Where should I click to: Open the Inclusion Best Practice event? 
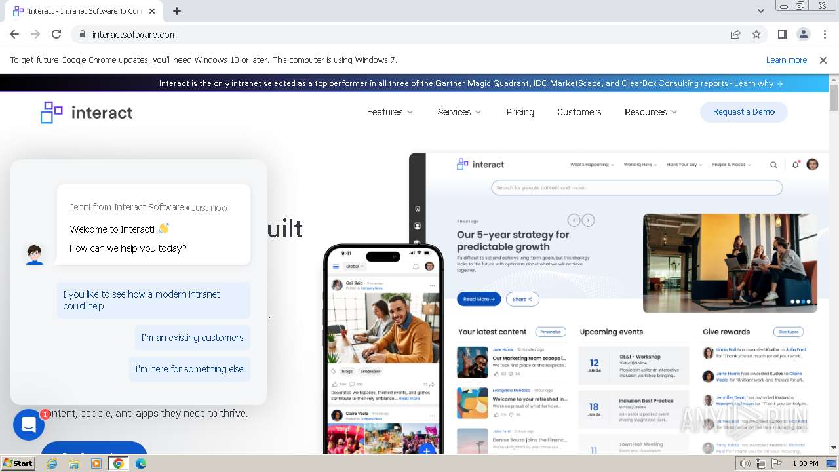(x=634, y=409)
